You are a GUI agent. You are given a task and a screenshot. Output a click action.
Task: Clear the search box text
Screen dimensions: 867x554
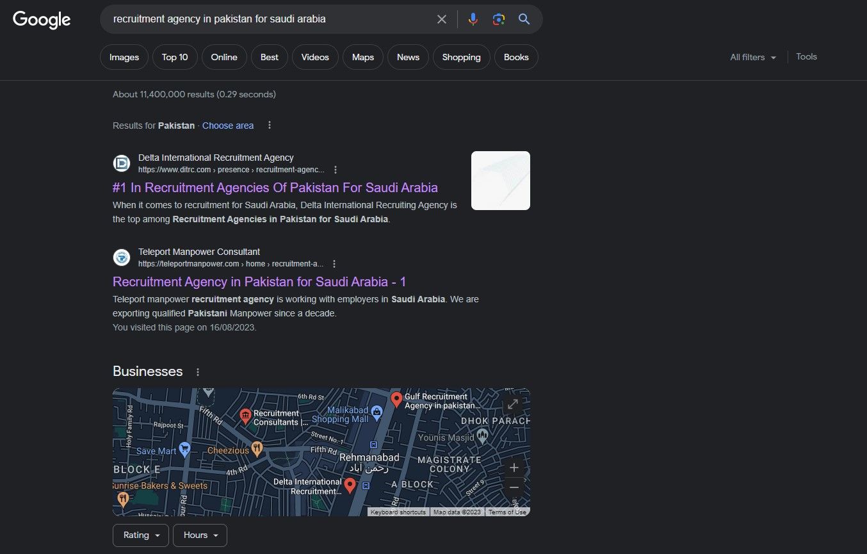point(442,19)
